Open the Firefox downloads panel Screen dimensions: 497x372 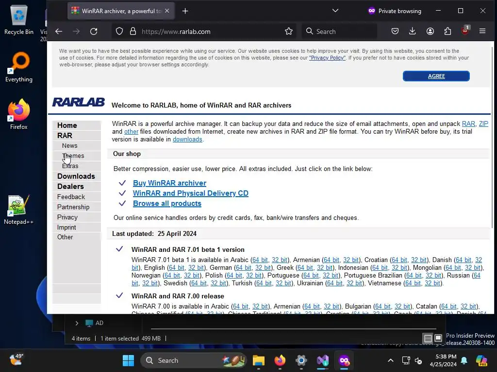[x=412, y=31]
